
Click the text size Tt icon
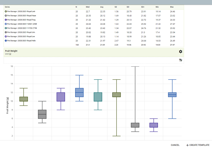click(181, 60)
